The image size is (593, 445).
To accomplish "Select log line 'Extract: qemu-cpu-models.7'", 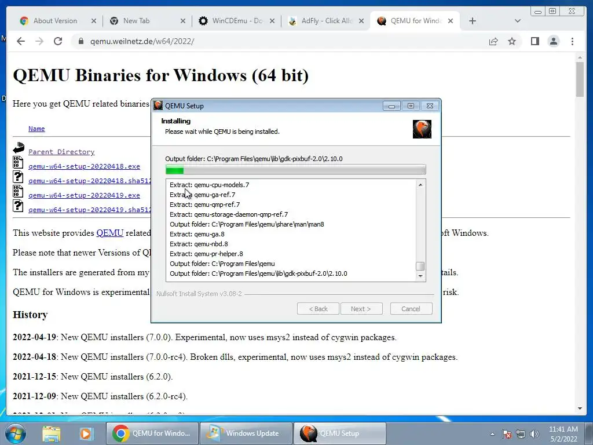I will [209, 185].
